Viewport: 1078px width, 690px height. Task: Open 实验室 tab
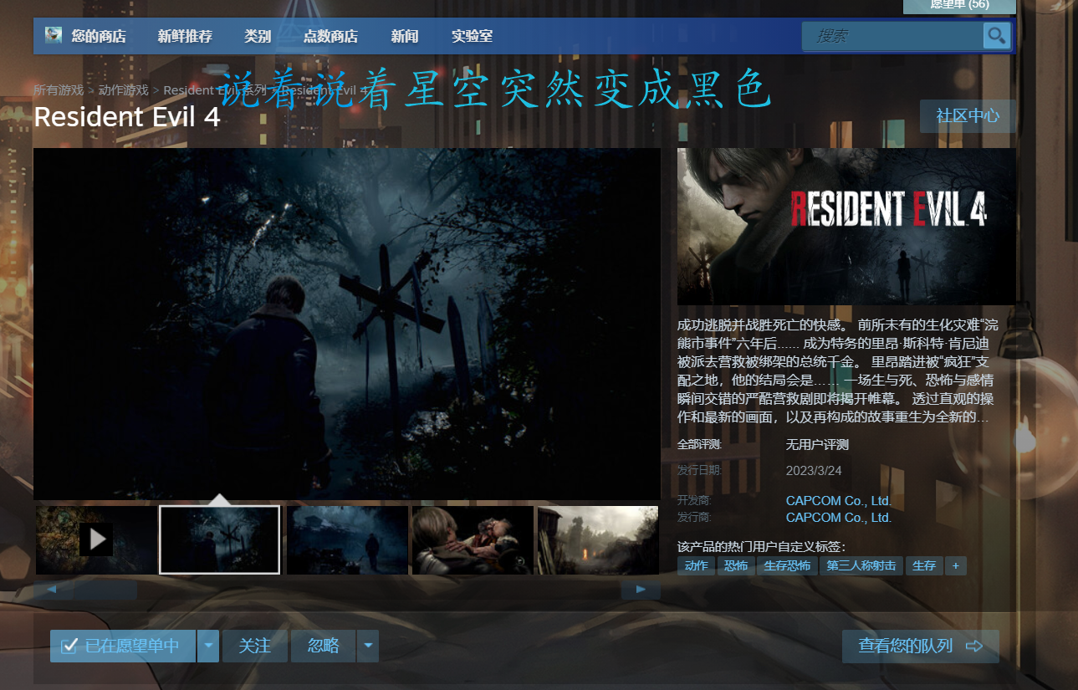coord(473,36)
